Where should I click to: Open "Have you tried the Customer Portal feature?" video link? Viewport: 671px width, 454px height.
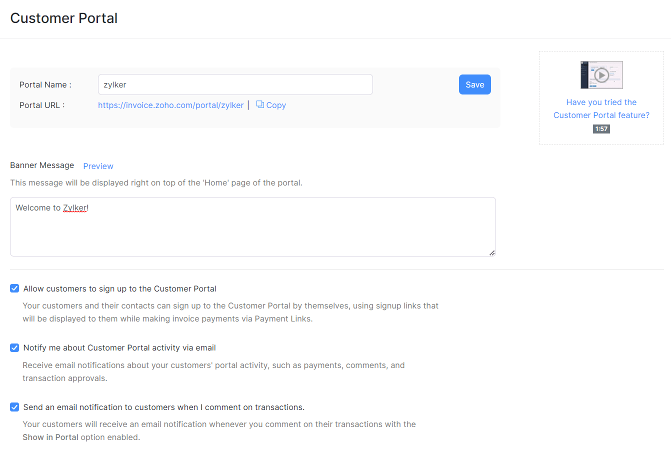[601, 108]
